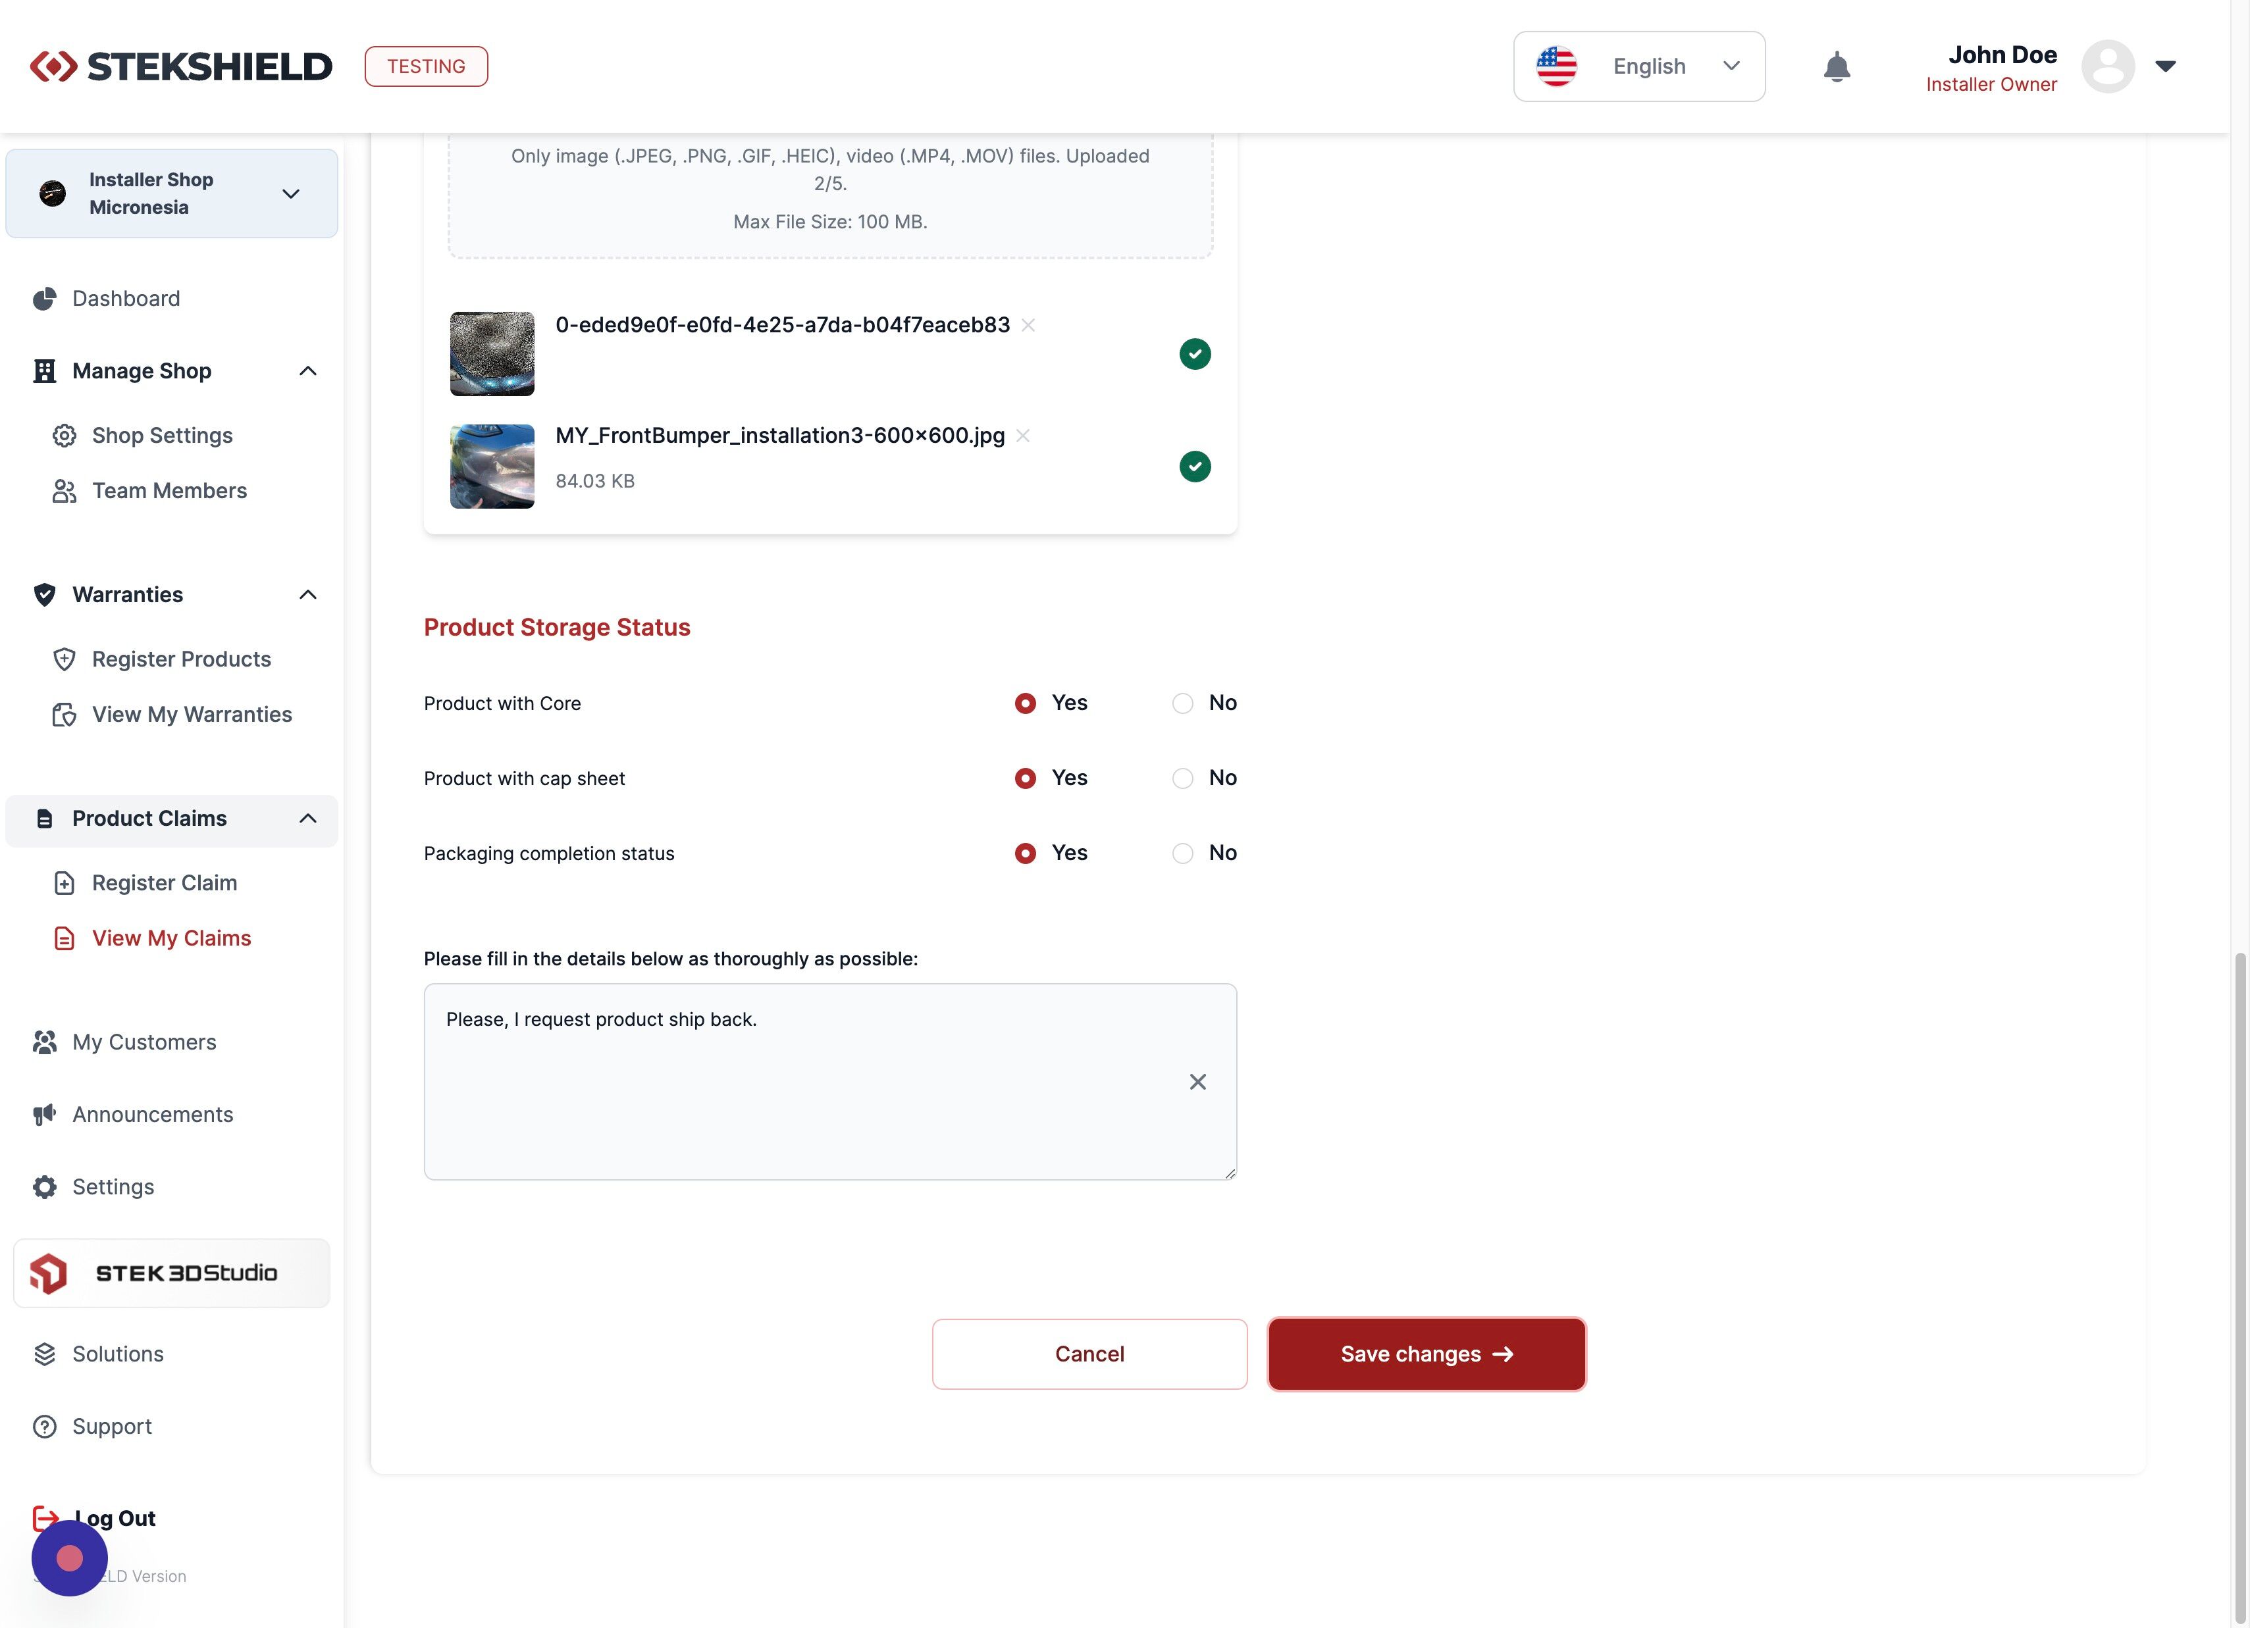Clear the details text area

click(x=1197, y=1082)
